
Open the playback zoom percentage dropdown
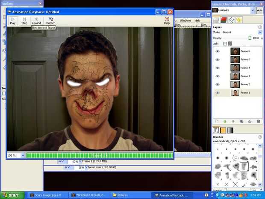(23, 155)
